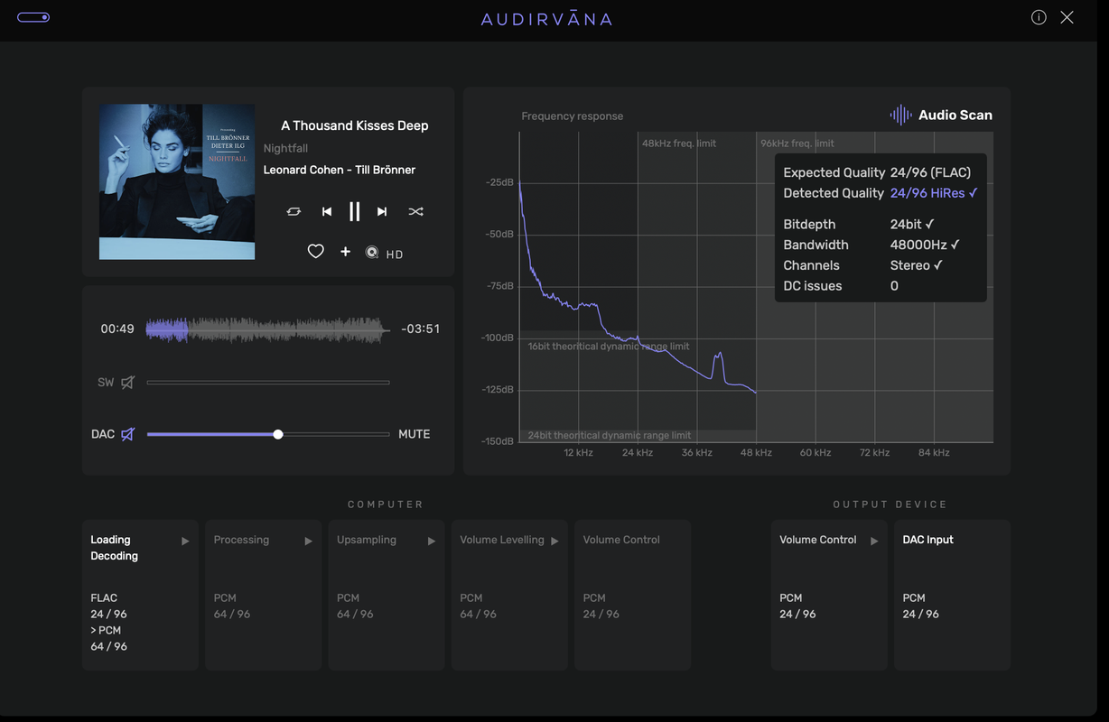Skip to the next track
Image resolution: width=1109 pixels, height=722 pixels.
[x=382, y=211]
